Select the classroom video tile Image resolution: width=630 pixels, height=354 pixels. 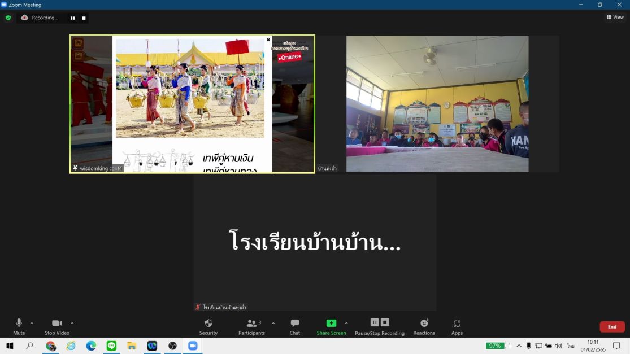[437, 104]
